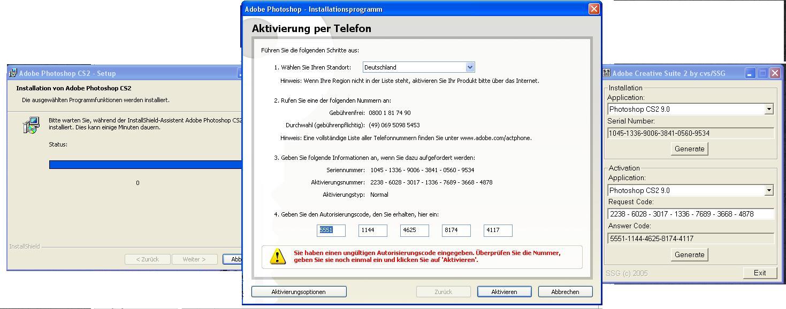Click the Aktivierungsnummer value text

tap(431, 182)
